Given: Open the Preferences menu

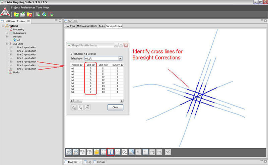Looking at the screenshot, I should [27, 7].
